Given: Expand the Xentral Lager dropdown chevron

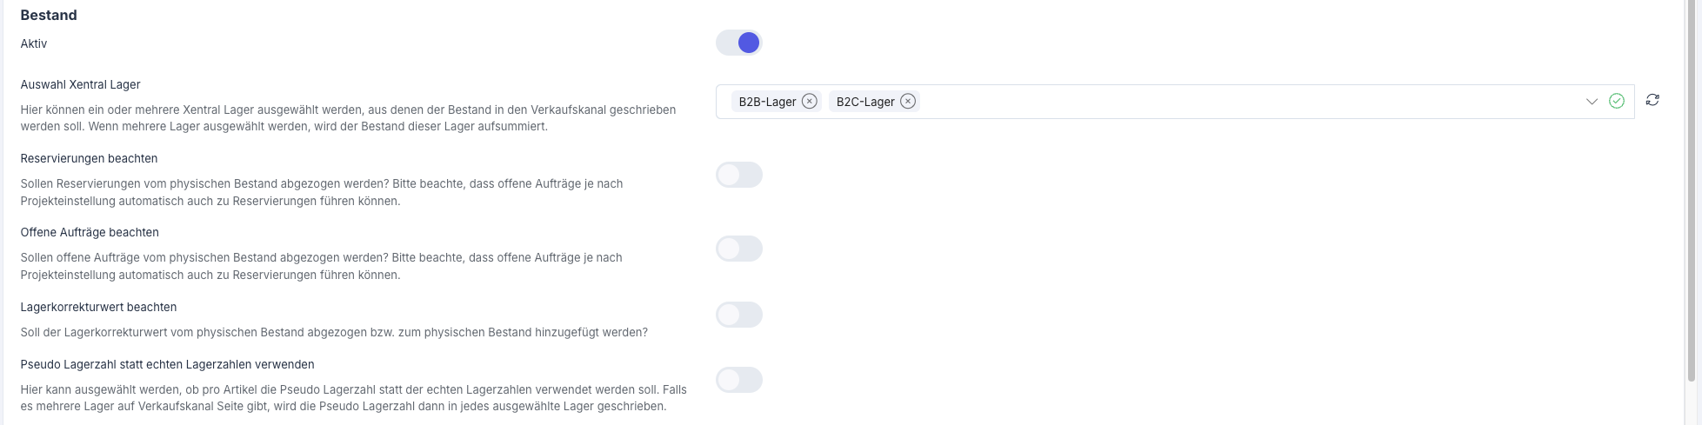Looking at the screenshot, I should pos(1592,102).
